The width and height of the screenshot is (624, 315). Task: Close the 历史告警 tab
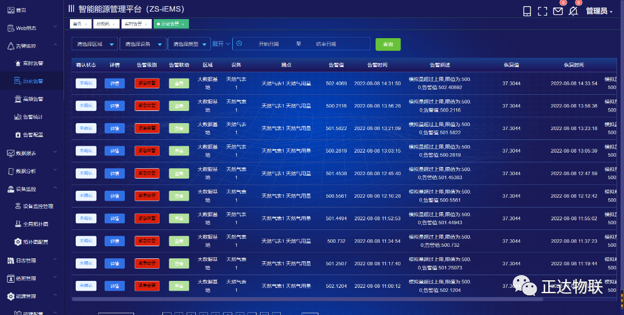click(183, 24)
